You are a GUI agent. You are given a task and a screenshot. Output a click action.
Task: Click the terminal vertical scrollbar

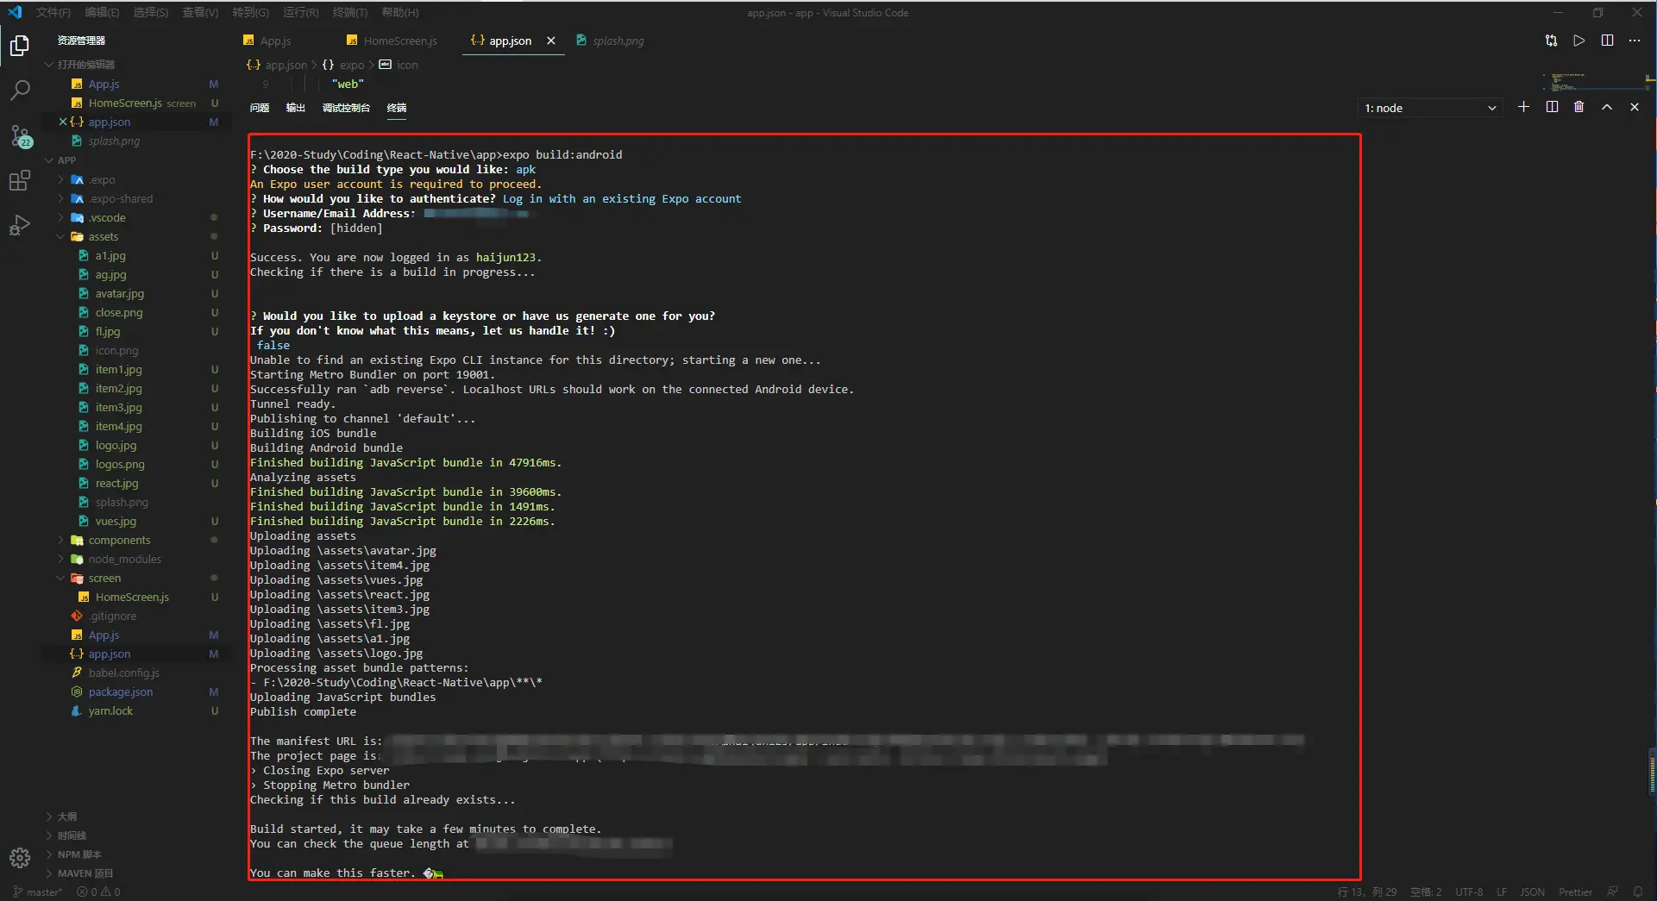pos(1651,772)
